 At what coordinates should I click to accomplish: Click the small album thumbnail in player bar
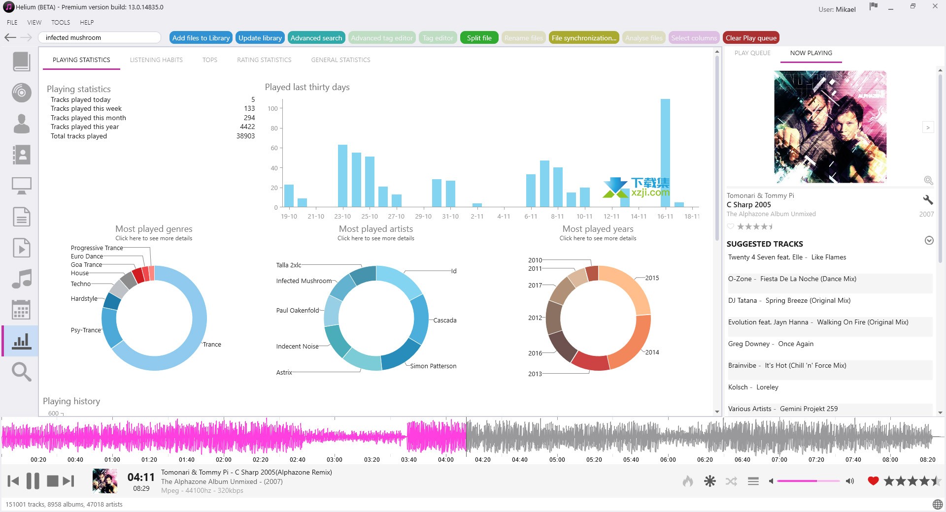pyautogui.click(x=105, y=481)
